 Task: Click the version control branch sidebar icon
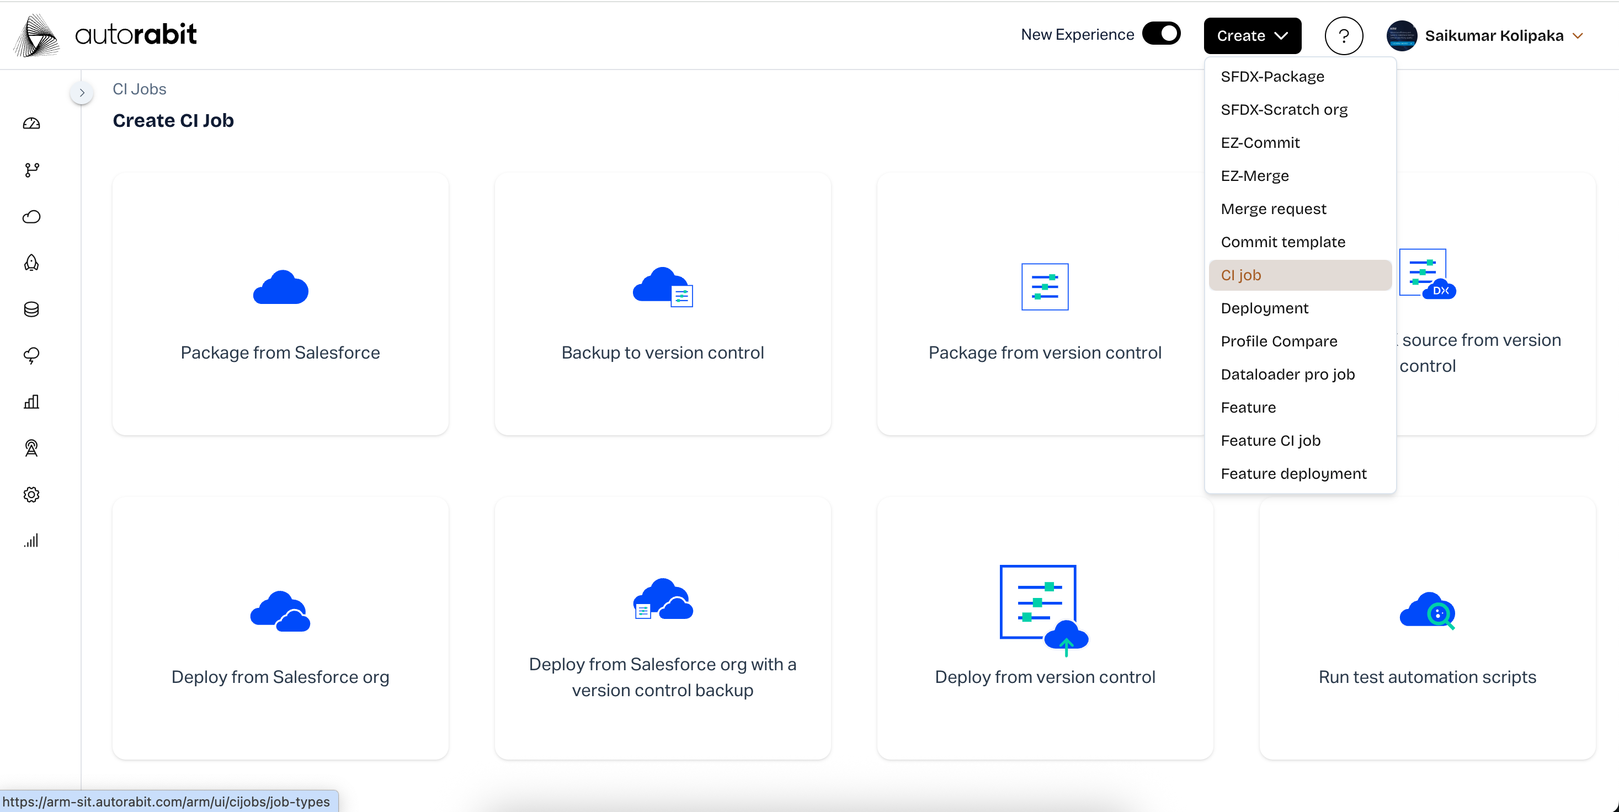point(31,170)
